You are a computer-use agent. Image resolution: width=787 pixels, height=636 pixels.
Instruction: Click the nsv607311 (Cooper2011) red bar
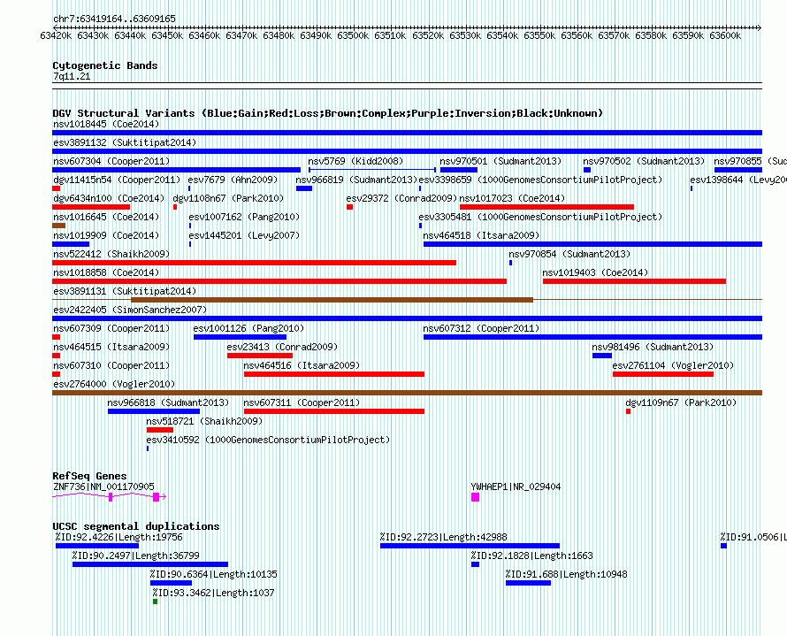coord(334,411)
